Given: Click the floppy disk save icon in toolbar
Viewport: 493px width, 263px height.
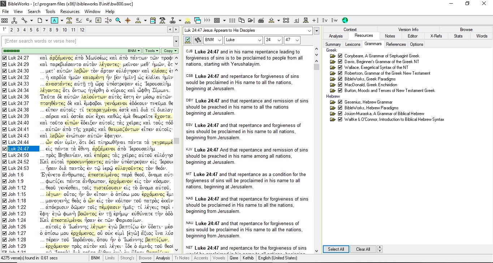Looking at the screenshot, I should point(306,20).
